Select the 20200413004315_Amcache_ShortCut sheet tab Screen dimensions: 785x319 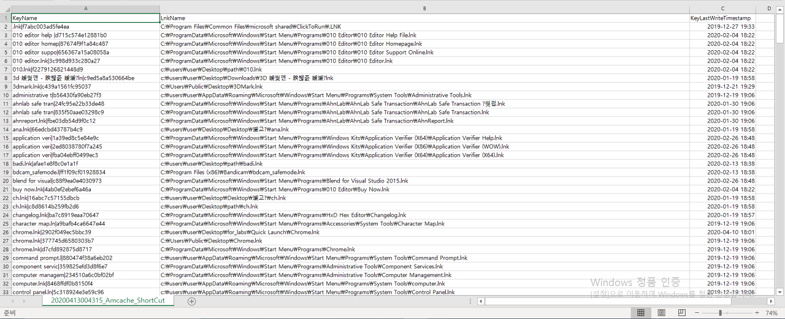108,301
